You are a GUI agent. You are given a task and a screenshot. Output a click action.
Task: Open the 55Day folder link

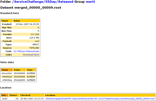pyautogui.click(x=51, y=2)
